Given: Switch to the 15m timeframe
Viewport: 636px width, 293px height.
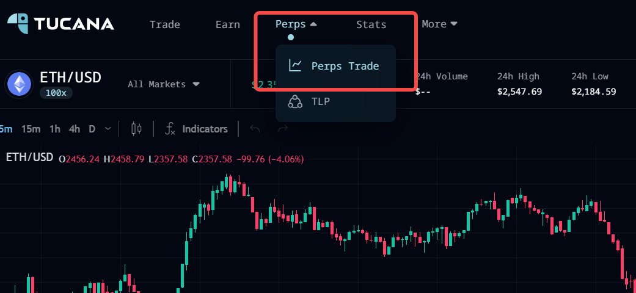Looking at the screenshot, I should pyautogui.click(x=31, y=129).
